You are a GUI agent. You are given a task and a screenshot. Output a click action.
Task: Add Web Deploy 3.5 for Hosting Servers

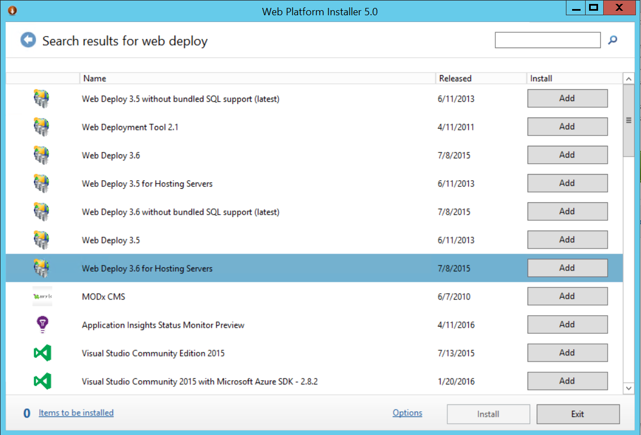[x=568, y=183]
